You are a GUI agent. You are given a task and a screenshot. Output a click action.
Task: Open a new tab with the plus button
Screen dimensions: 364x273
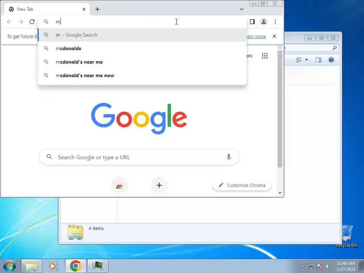[97, 9]
